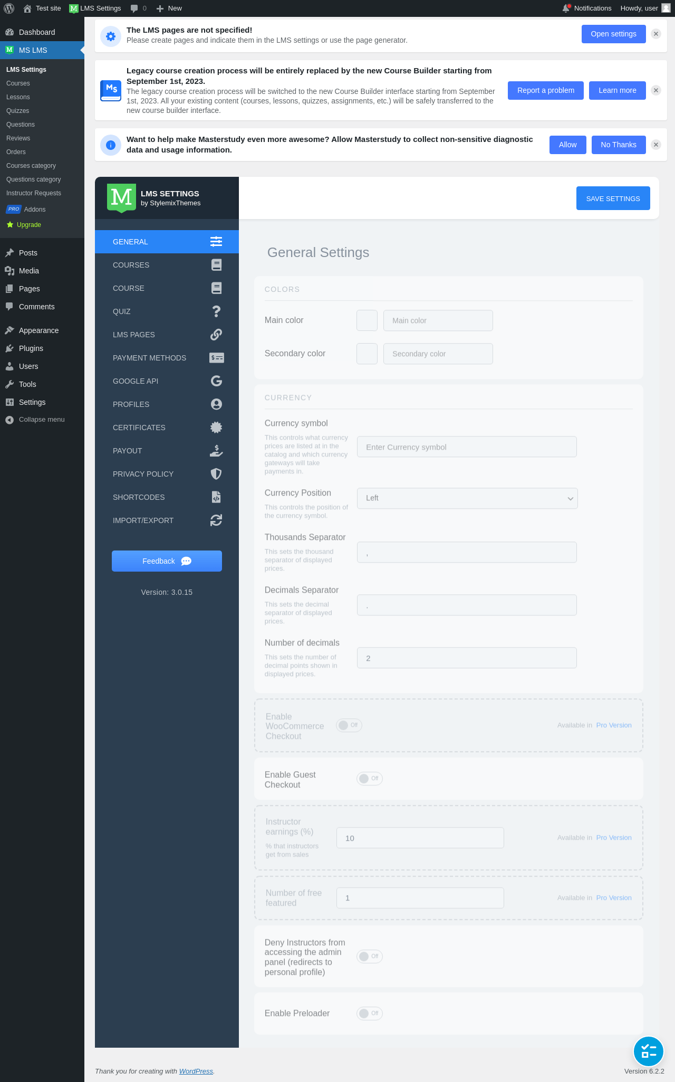Click the Certificates badge icon
This screenshot has width=675, height=1082.
[x=216, y=428]
